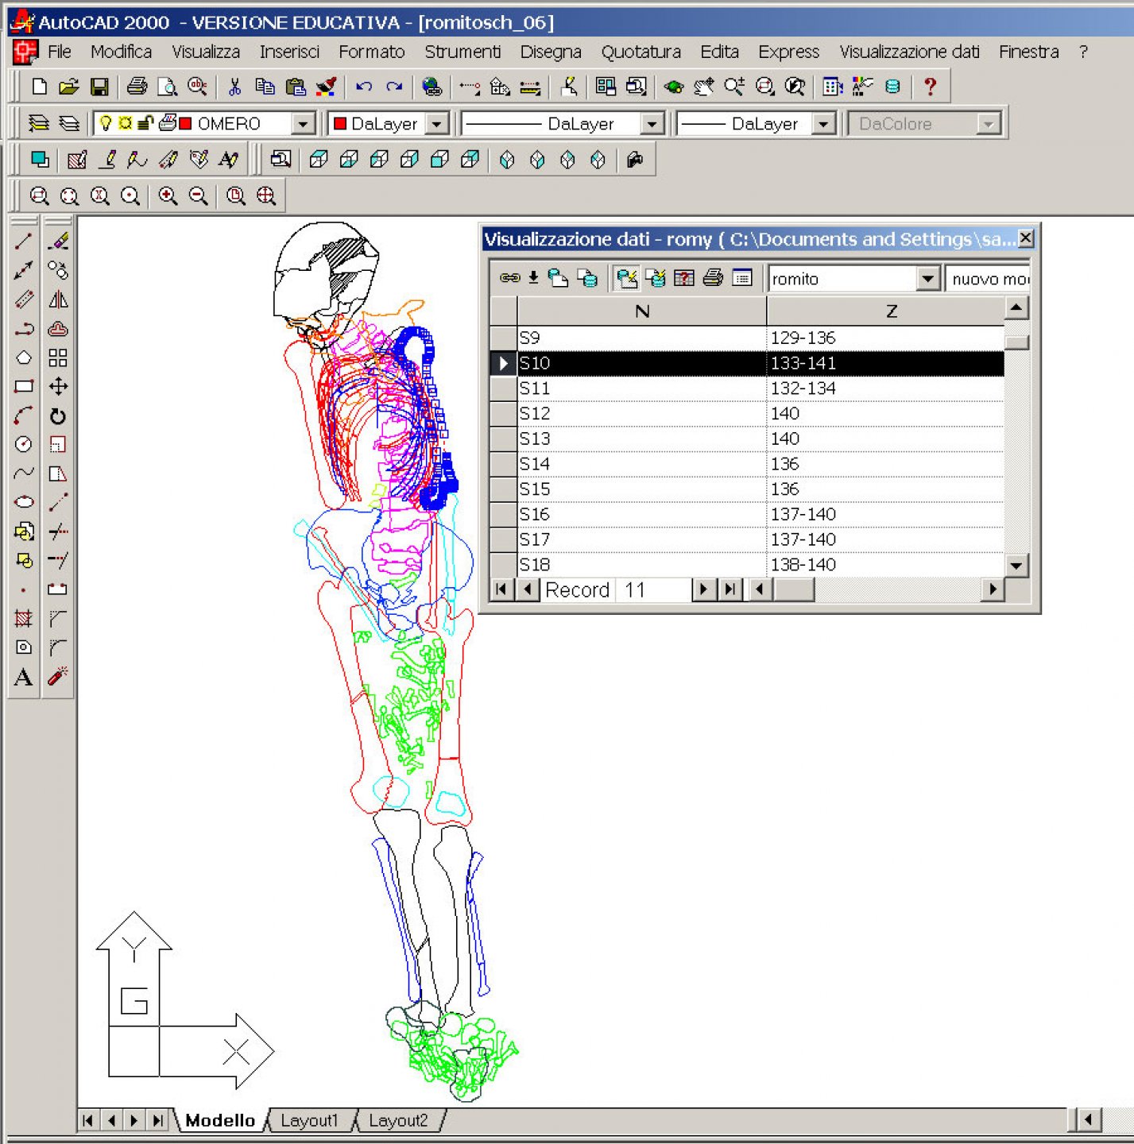This screenshot has height=1144, width=1134.
Task: Toggle OMERO layer freeze sun icon
Action: [x=125, y=123]
